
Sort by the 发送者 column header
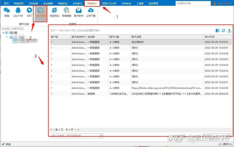(x=97, y=37)
